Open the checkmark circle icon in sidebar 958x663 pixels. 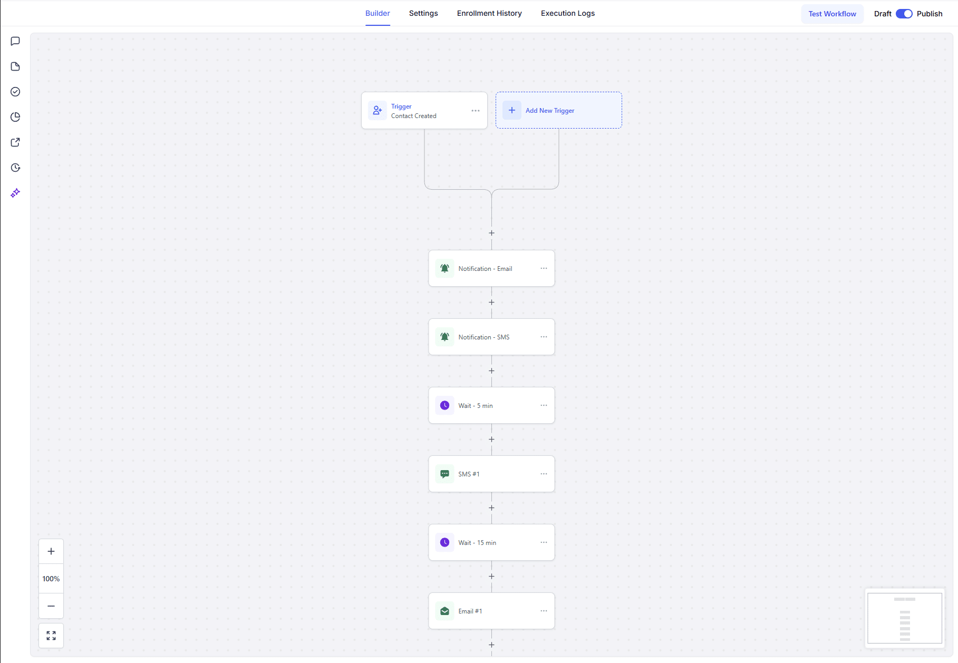point(15,92)
